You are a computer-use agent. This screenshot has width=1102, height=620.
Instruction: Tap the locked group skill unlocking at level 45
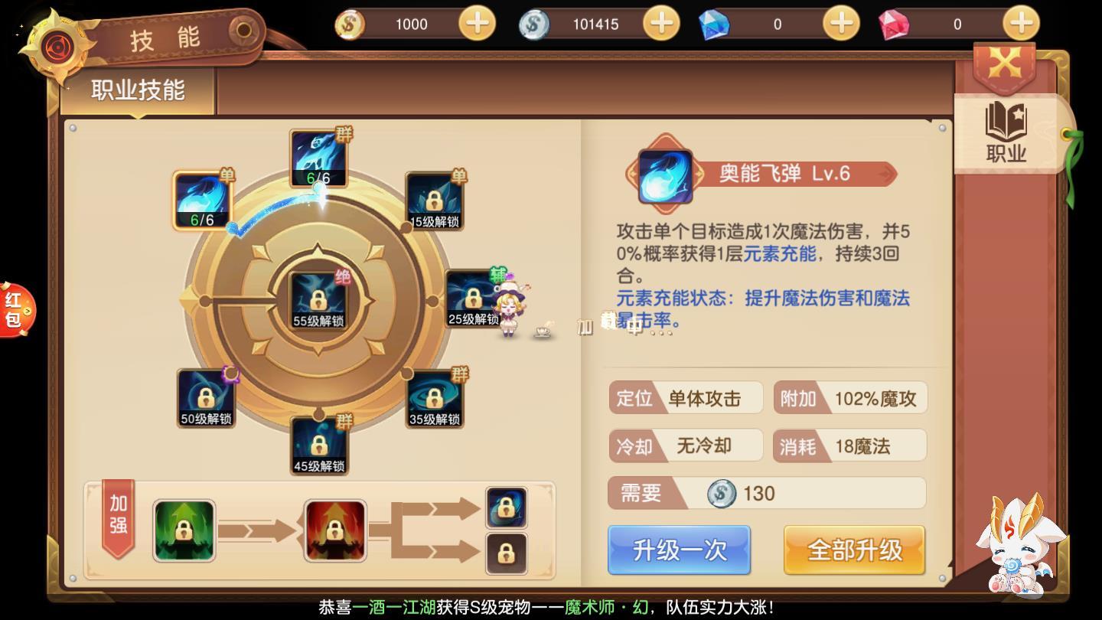(x=319, y=445)
